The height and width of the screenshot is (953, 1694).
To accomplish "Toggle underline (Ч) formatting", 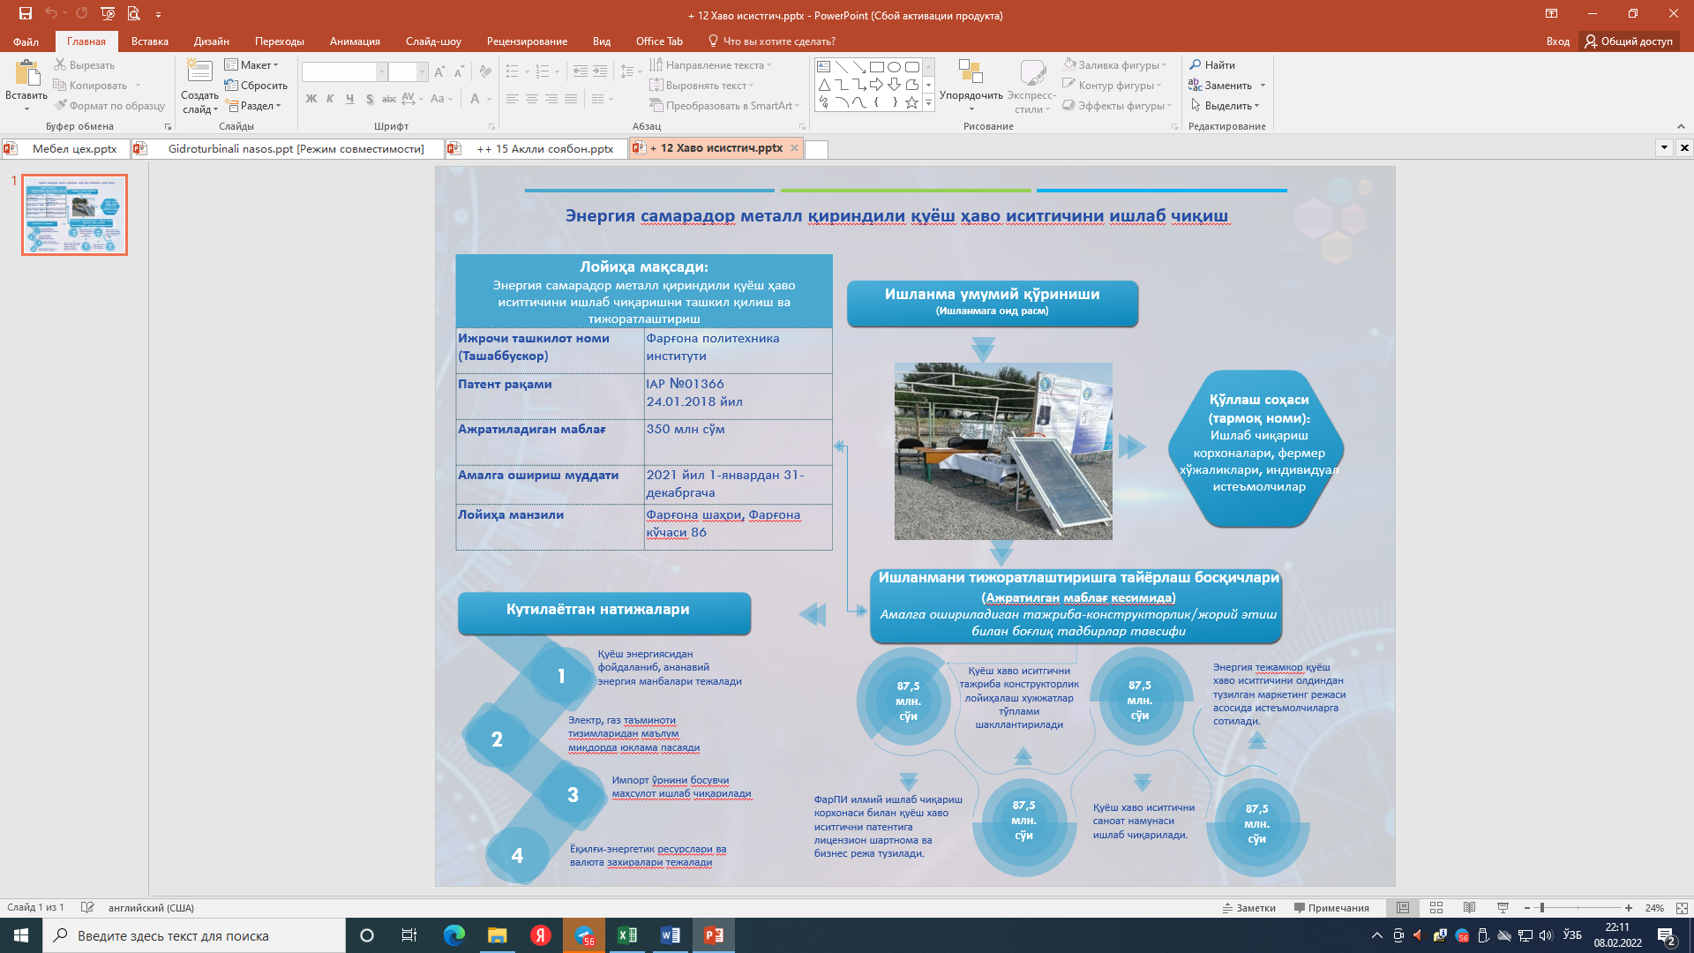I will (349, 99).
